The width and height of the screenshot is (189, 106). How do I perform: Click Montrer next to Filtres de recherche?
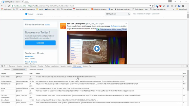(48, 25)
